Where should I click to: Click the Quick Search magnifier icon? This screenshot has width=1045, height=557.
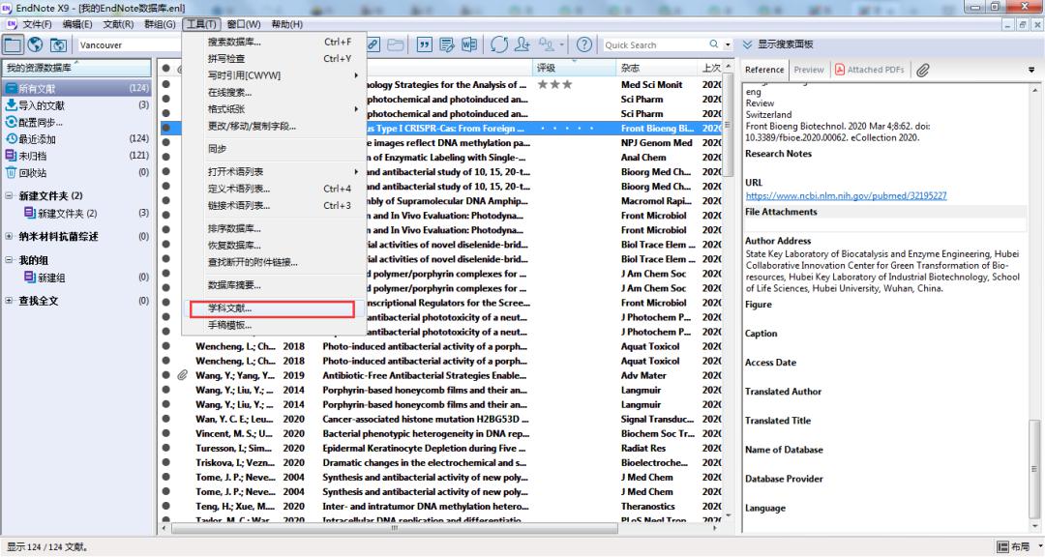tap(714, 44)
